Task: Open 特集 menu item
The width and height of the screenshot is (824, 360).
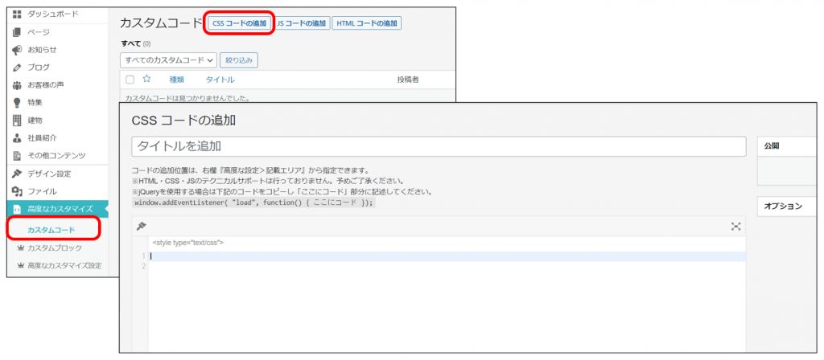Action: (x=35, y=103)
